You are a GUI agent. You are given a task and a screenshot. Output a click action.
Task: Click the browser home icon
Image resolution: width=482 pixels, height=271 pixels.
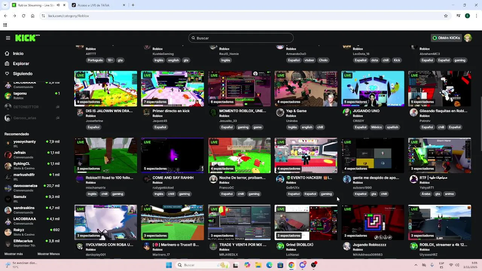33,16
